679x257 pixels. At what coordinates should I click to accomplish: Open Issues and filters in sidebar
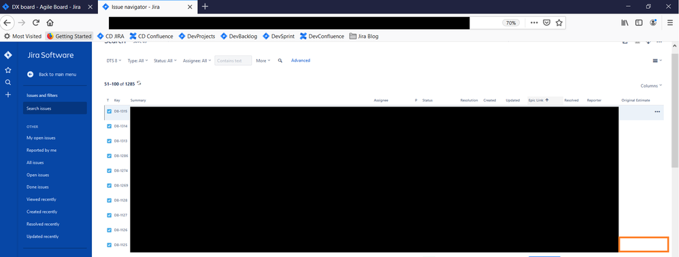point(42,96)
